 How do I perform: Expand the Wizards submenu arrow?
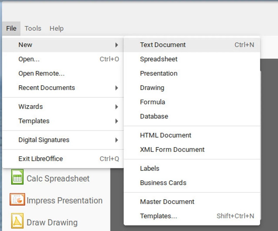[117, 107]
